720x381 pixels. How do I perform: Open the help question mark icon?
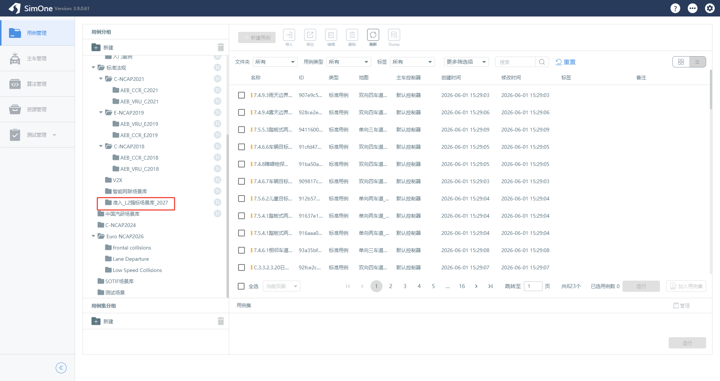tap(675, 8)
